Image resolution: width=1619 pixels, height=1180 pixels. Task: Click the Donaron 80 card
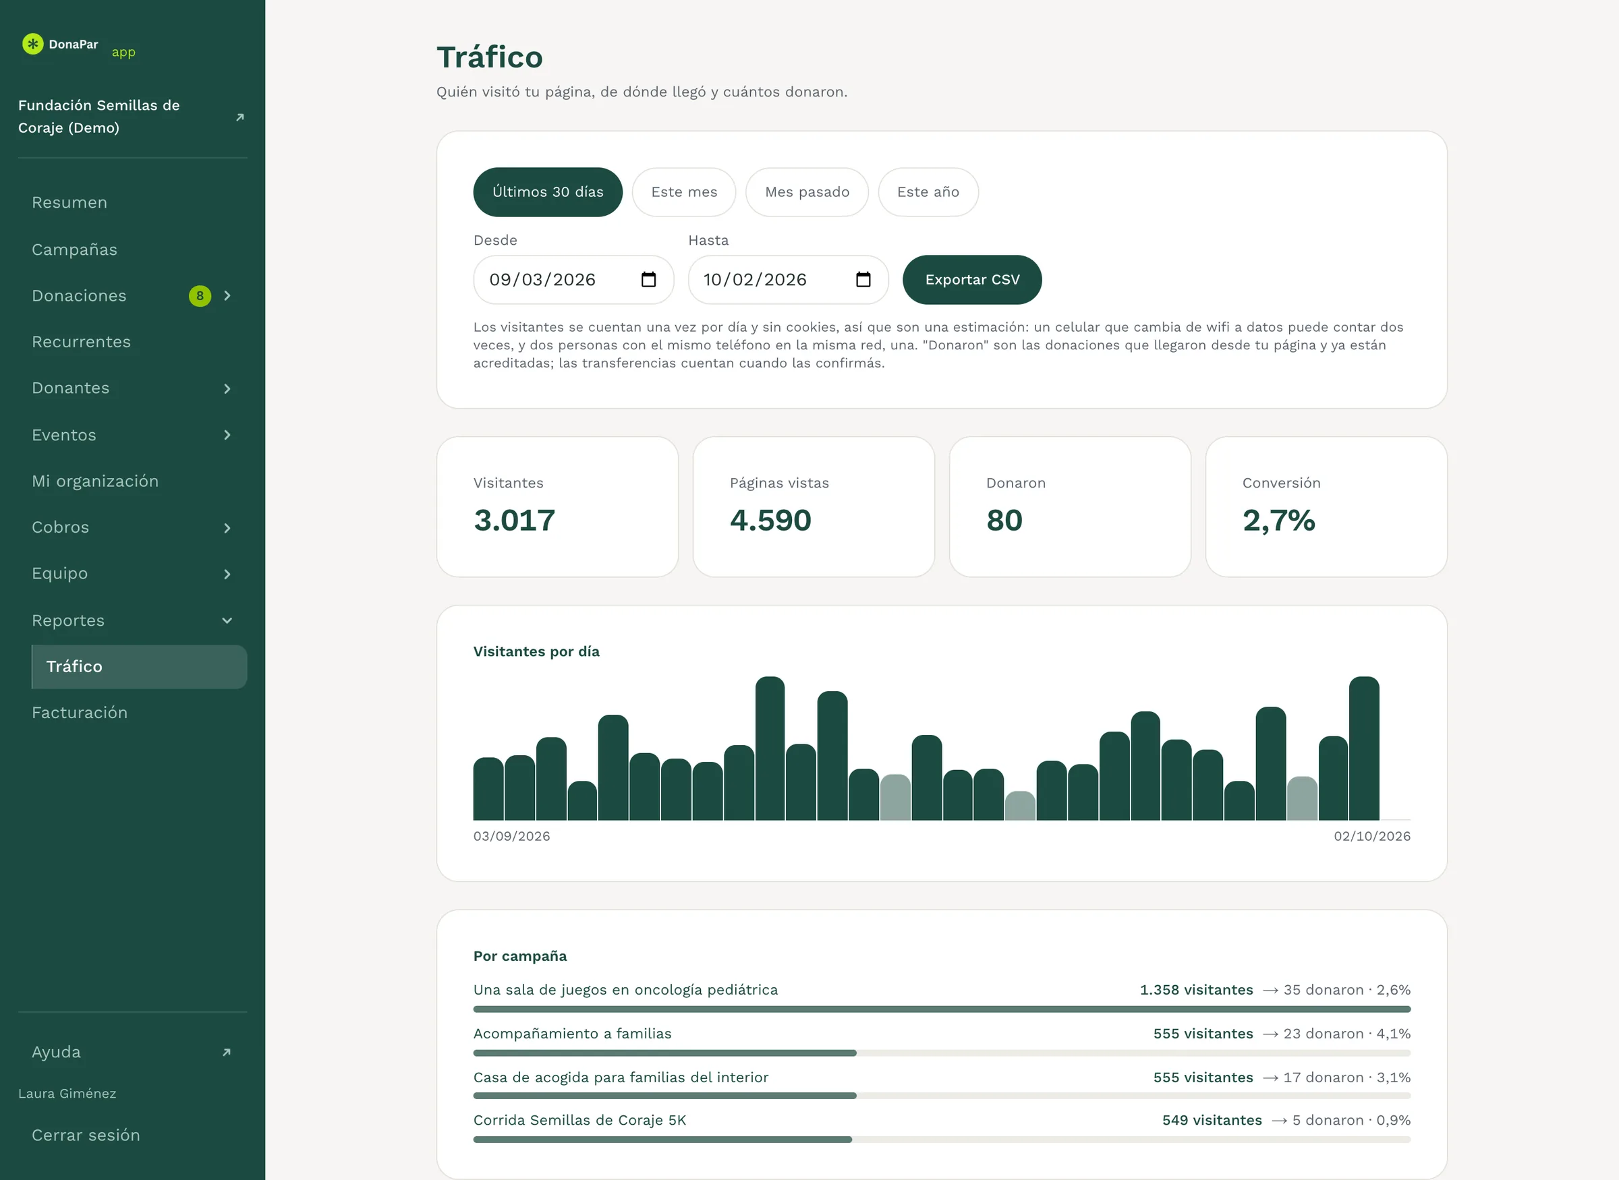click(1070, 506)
